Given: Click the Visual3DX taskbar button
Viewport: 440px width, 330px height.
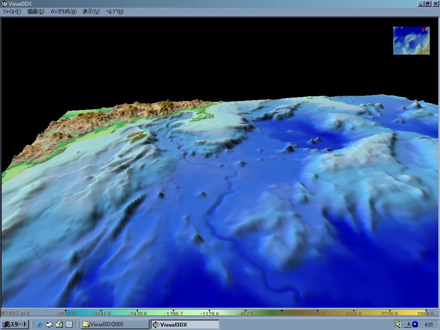Looking at the screenshot, I should [x=185, y=324].
